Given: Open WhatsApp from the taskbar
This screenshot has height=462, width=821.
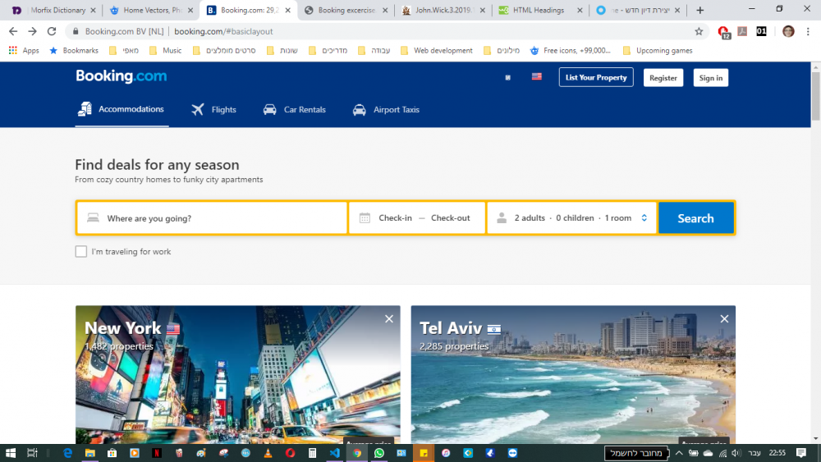Looking at the screenshot, I should (x=379, y=453).
